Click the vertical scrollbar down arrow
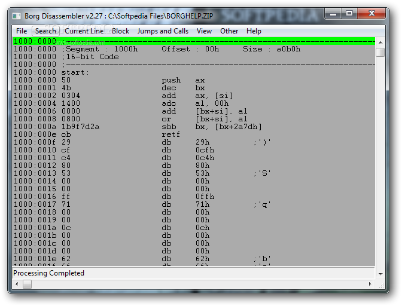Viewport: 402px width, 306px height. pos(380,274)
